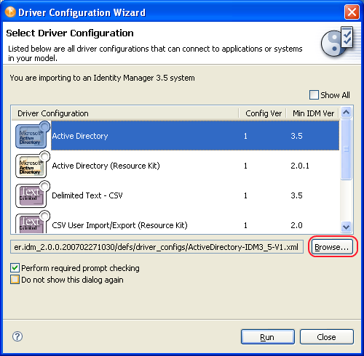Enable the Show All checkbox
364x356 pixels.
click(x=314, y=95)
